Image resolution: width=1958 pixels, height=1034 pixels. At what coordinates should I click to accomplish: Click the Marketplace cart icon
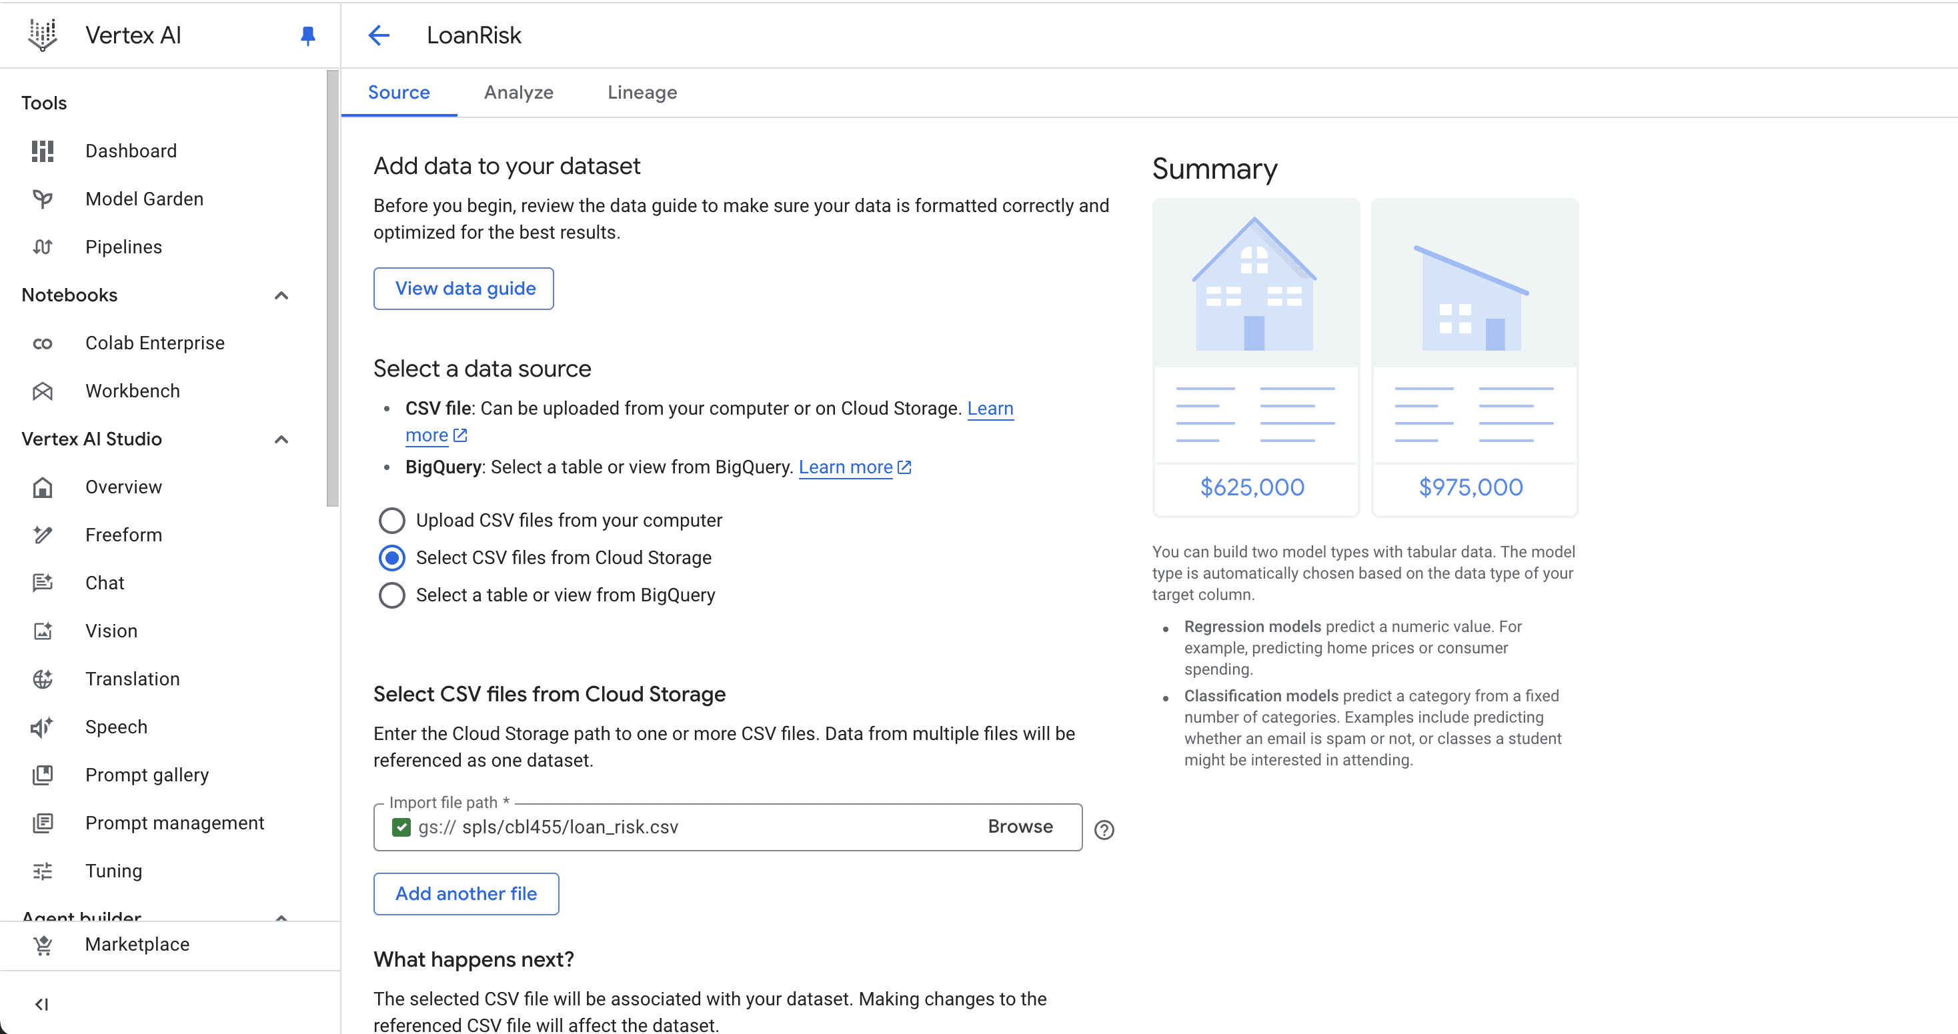pyautogui.click(x=43, y=945)
